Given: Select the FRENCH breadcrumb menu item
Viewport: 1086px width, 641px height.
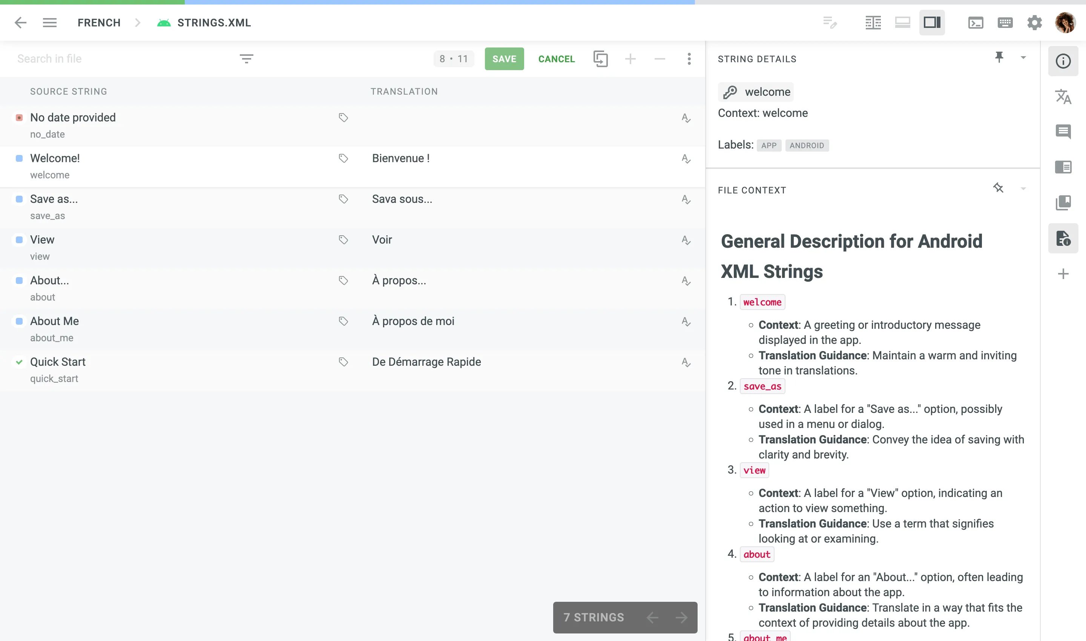Looking at the screenshot, I should (98, 23).
